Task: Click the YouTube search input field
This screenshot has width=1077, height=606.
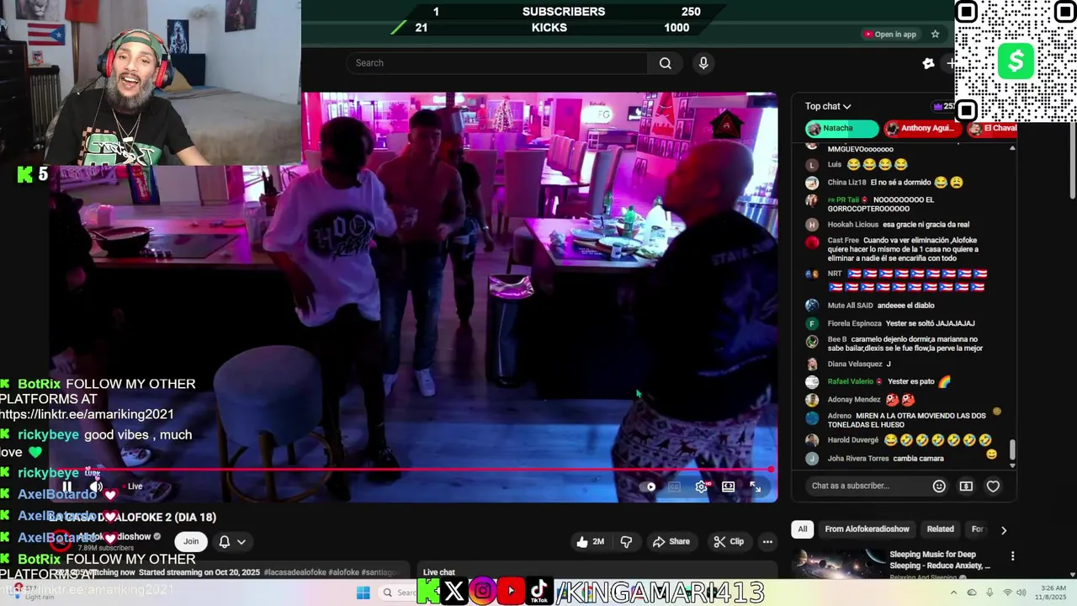Action: tap(496, 63)
